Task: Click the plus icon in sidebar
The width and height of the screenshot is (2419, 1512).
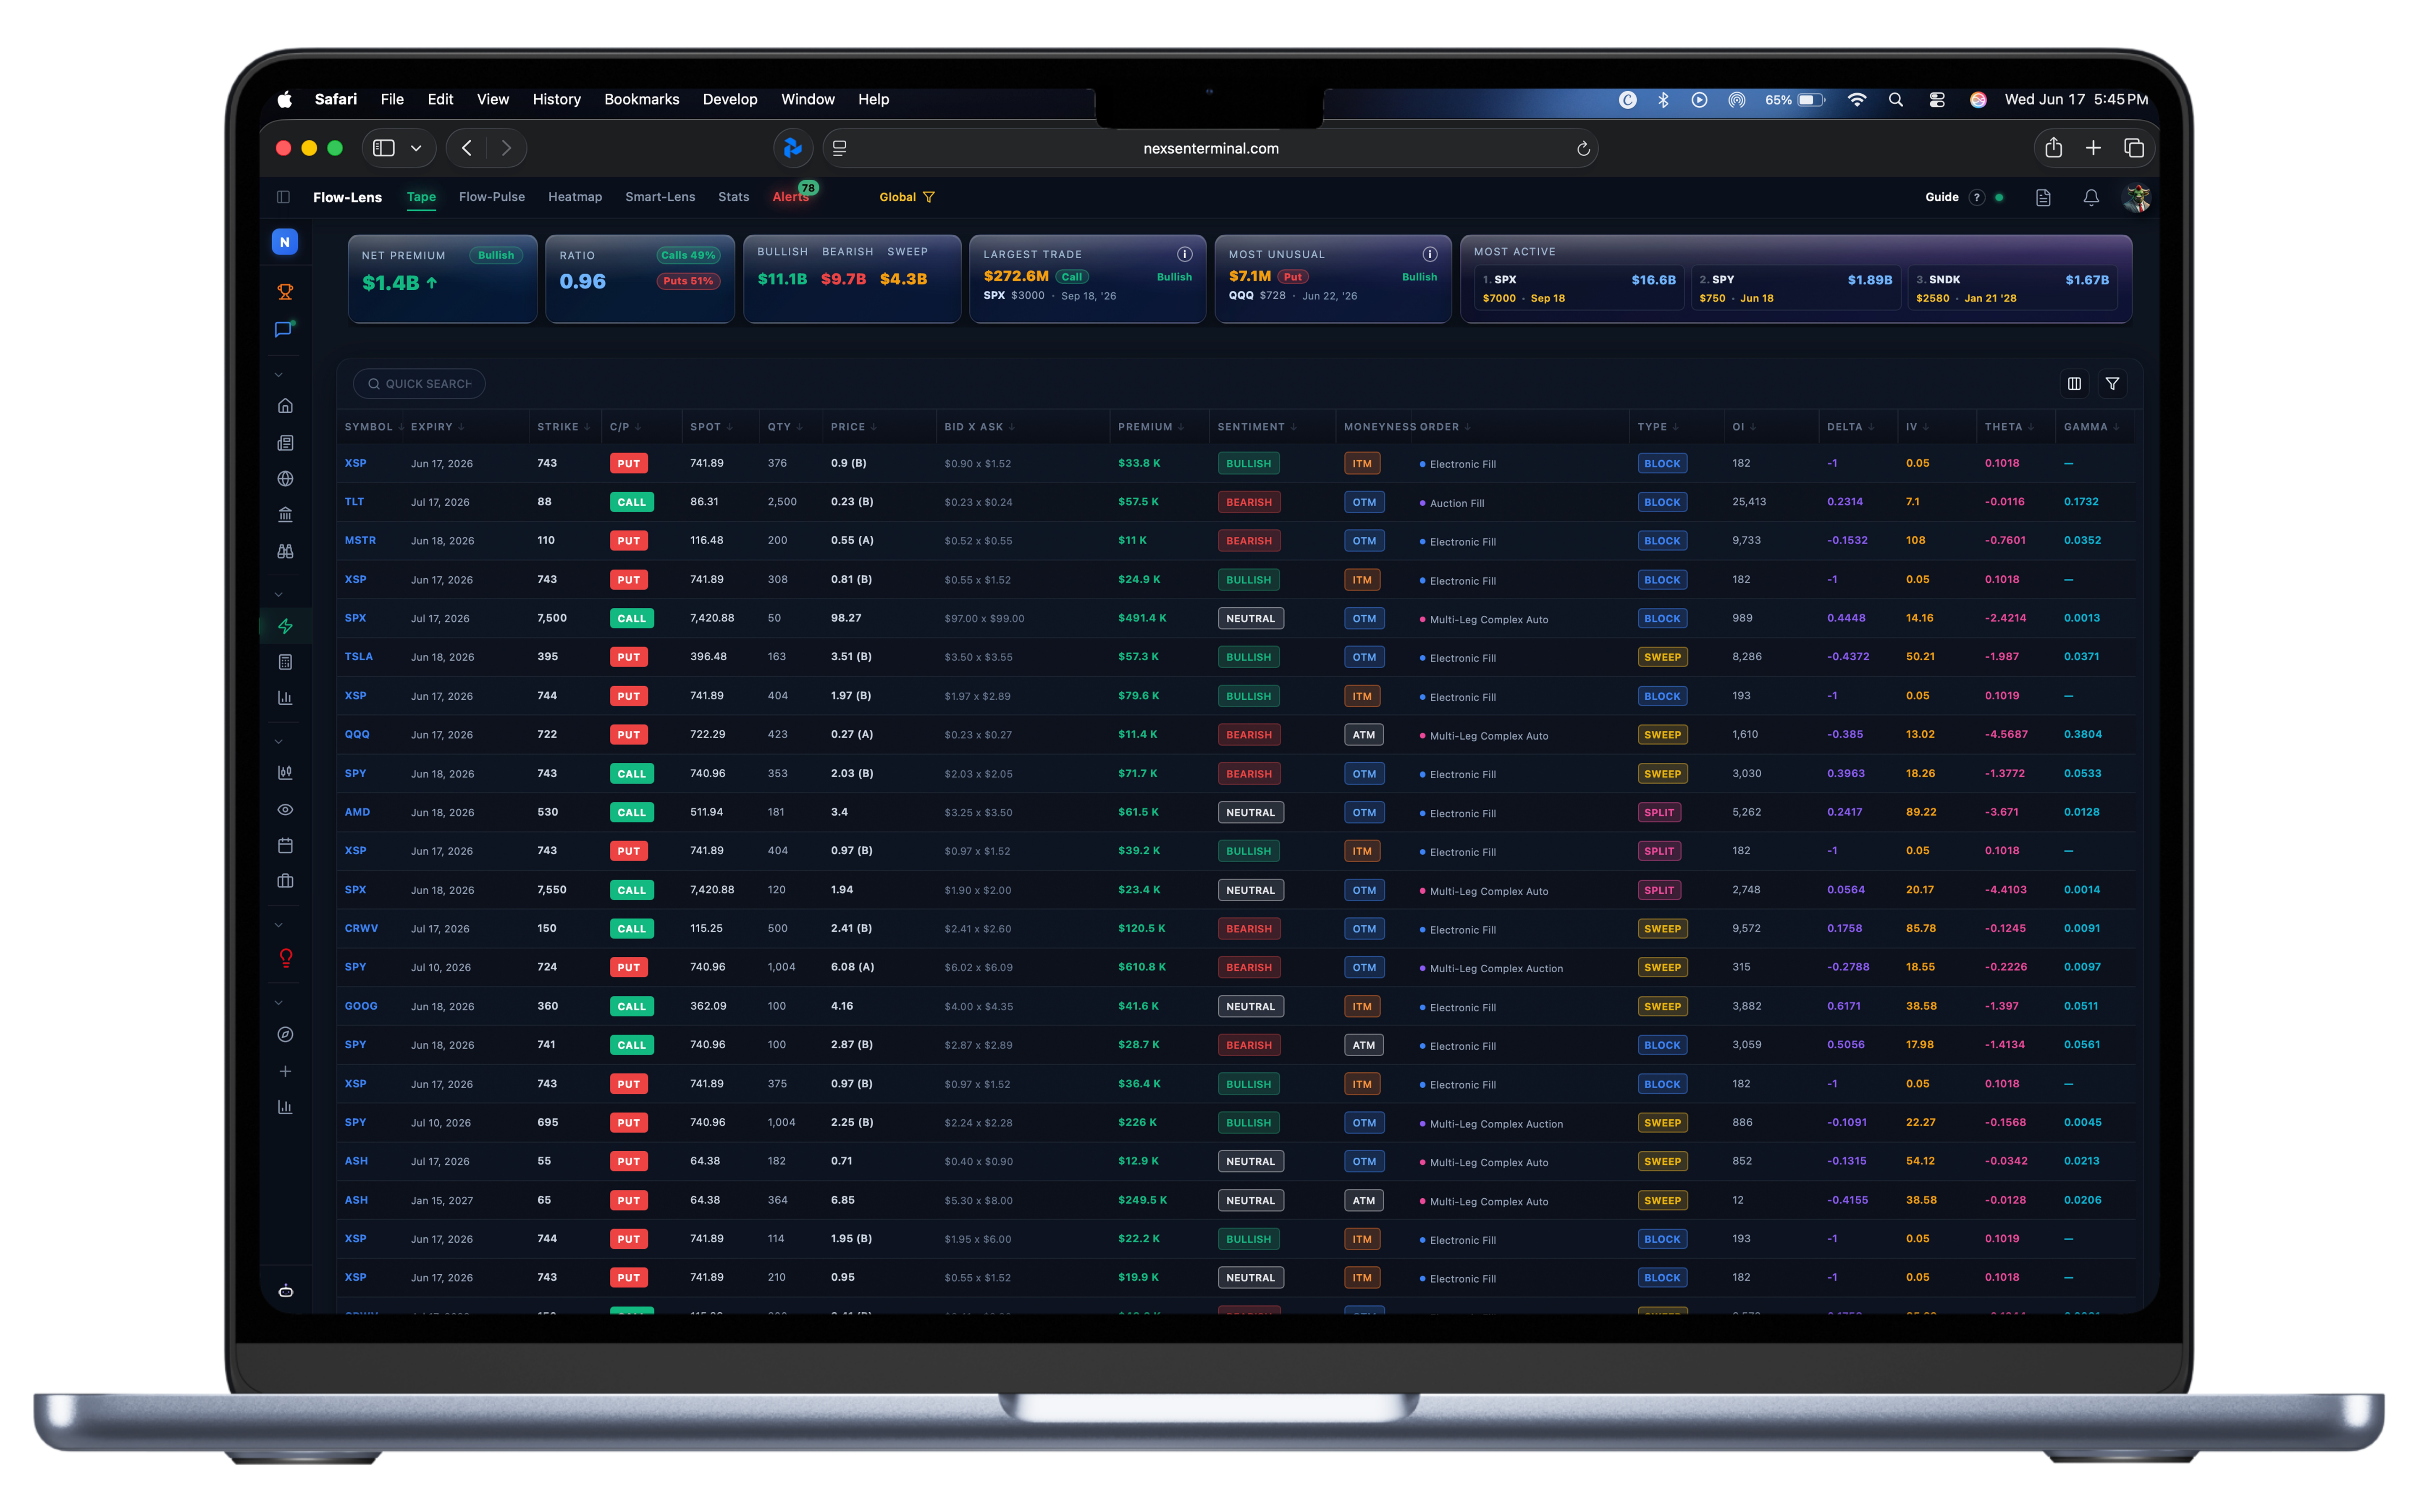Action: (285, 1072)
